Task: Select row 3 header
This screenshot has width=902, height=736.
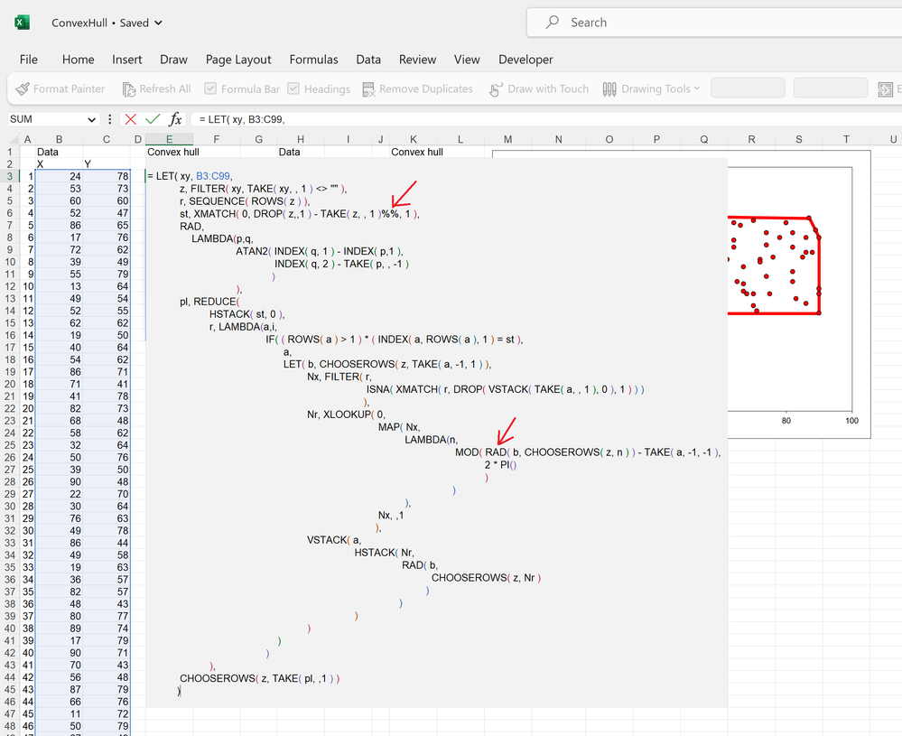Action: (10, 177)
